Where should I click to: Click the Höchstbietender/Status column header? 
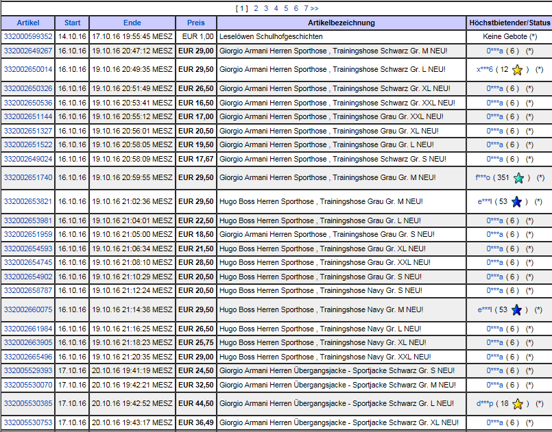click(509, 23)
